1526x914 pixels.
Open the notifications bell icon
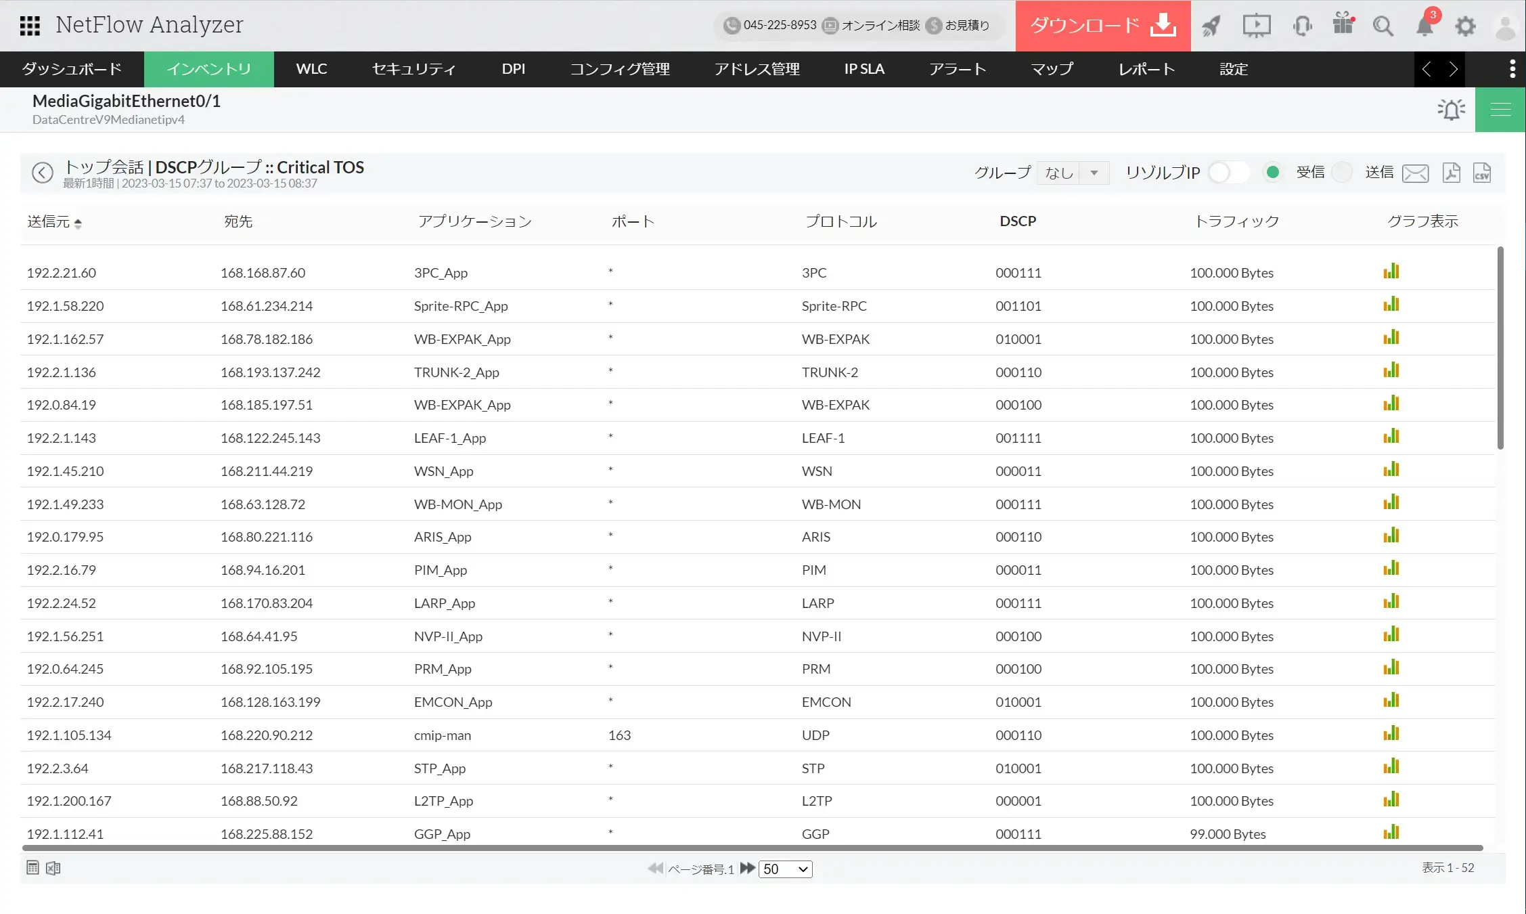click(1424, 26)
